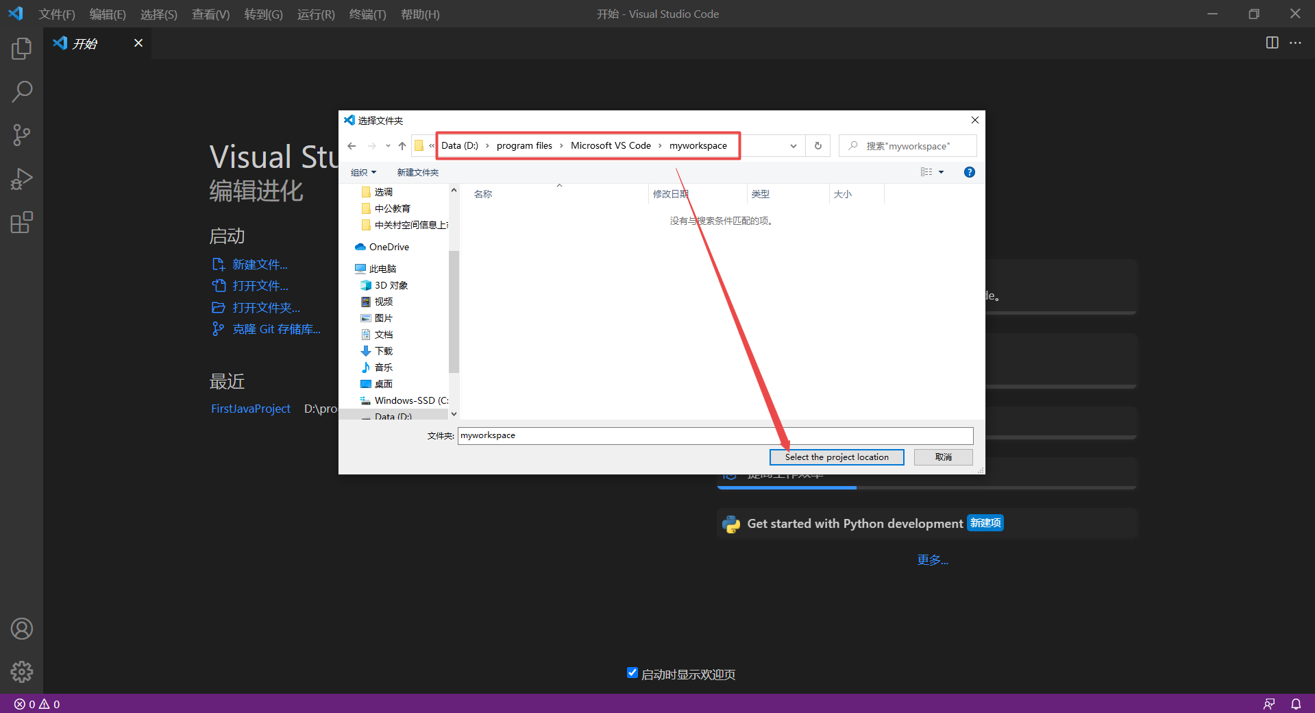Viewport: 1315px width, 713px height.
Task: Click the navigation pane scroll down arrow
Action: pyautogui.click(x=454, y=414)
